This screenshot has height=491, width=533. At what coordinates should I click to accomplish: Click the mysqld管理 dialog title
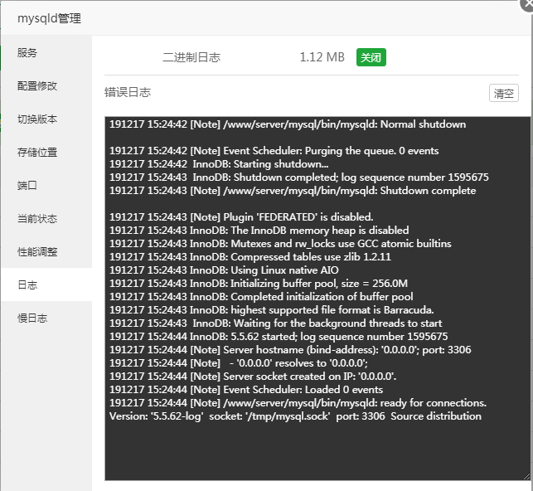[x=49, y=18]
